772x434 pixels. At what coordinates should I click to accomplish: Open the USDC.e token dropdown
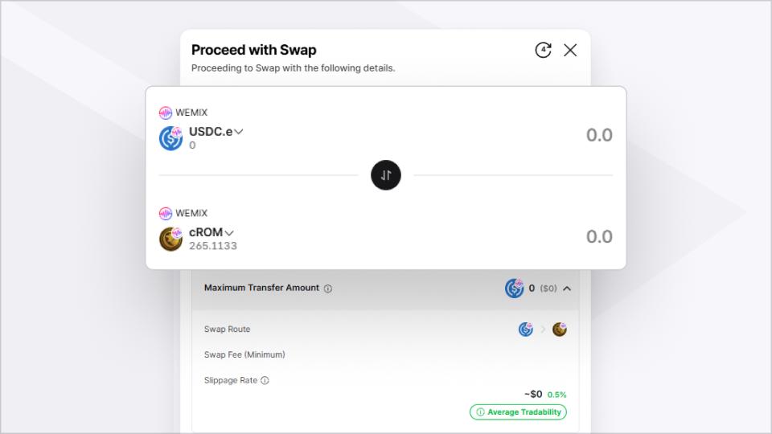216,131
